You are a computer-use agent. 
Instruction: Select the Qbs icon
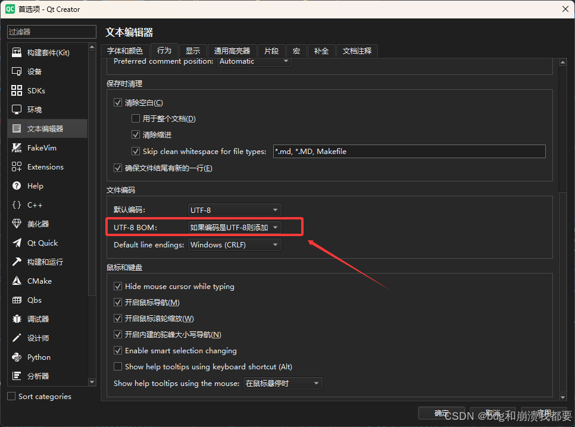pos(17,300)
